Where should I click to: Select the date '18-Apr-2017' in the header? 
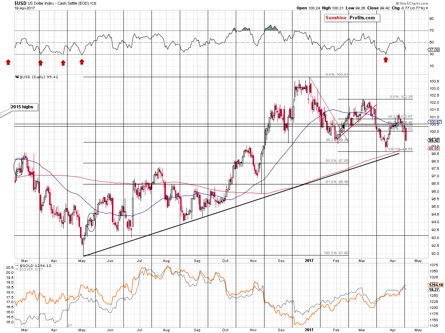[24, 8]
